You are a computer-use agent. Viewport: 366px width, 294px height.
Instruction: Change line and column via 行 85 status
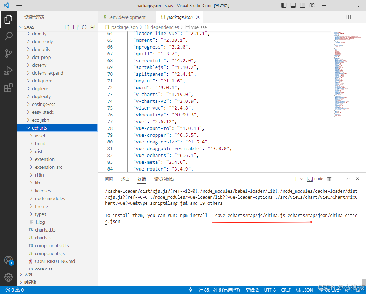click(x=219, y=290)
